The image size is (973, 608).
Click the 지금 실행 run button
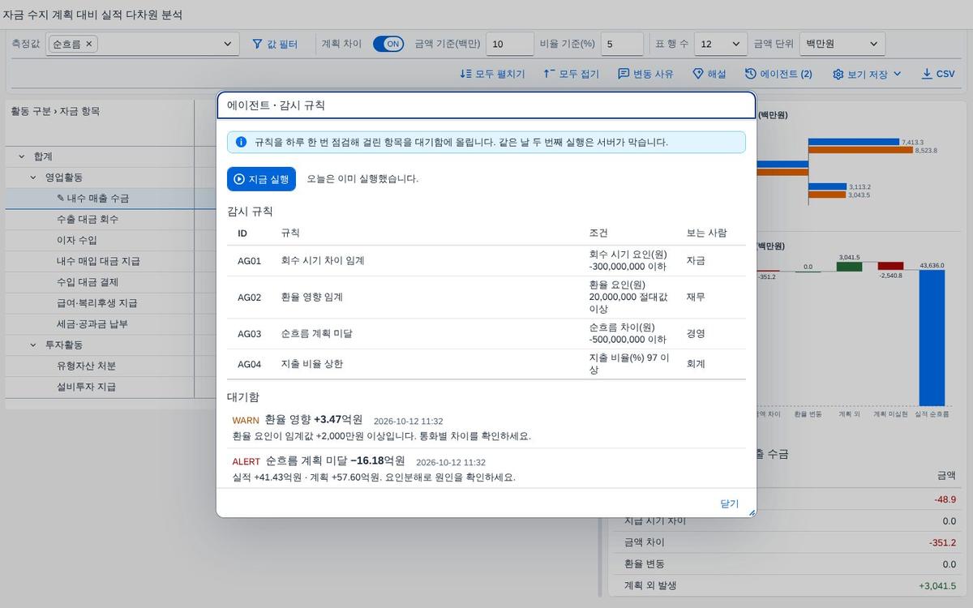click(x=261, y=179)
